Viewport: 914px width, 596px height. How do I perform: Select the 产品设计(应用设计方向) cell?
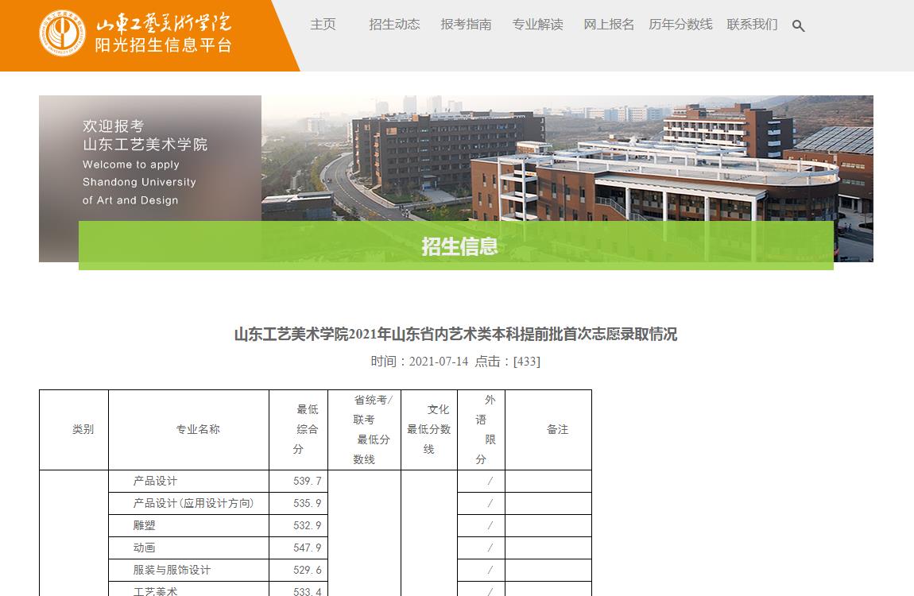[189, 503]
